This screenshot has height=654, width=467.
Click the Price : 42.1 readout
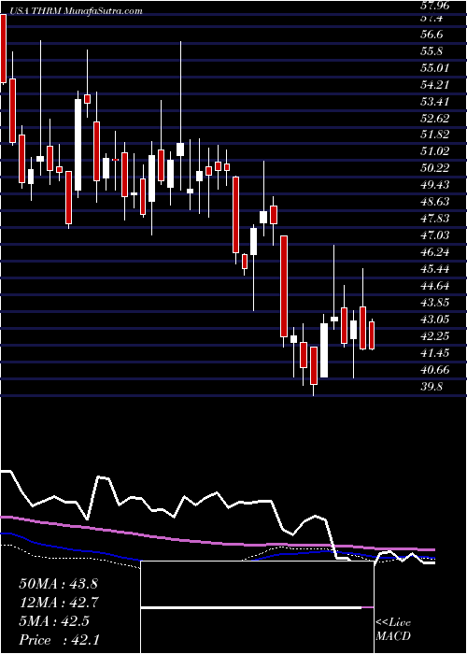[x=59, y=640]
